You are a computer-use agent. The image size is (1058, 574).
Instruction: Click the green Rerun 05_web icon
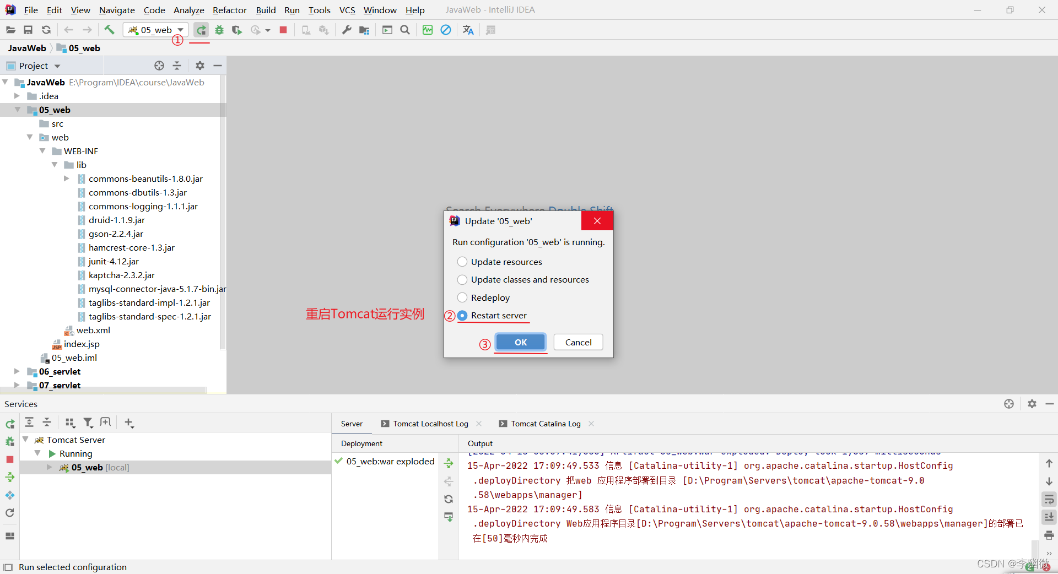(201, 30)
